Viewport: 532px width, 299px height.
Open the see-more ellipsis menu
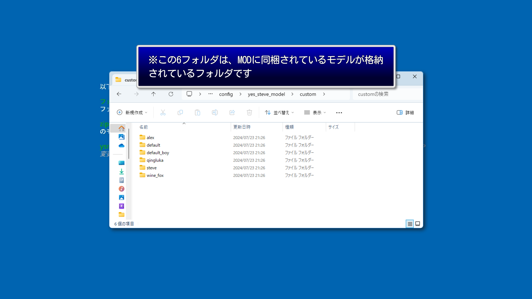pos(339,112)
